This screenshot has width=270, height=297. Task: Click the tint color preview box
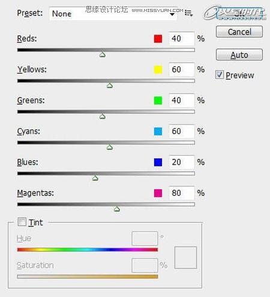pos(185,257)
